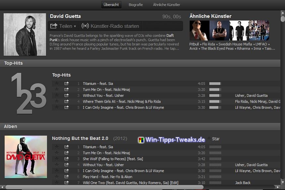
Task: Open the Teilen dropdown arrow
Action: tap(75, 27)
